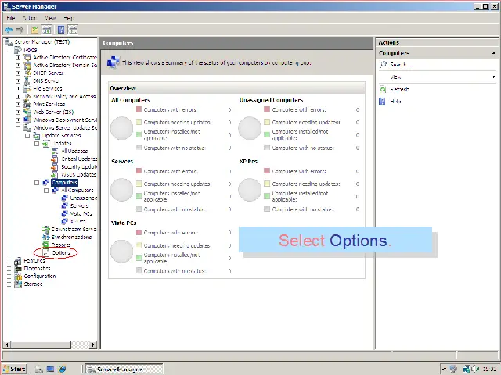Collapse the Windows Server Update Services node
Screen dimensions: 501x375
point(18,128)
